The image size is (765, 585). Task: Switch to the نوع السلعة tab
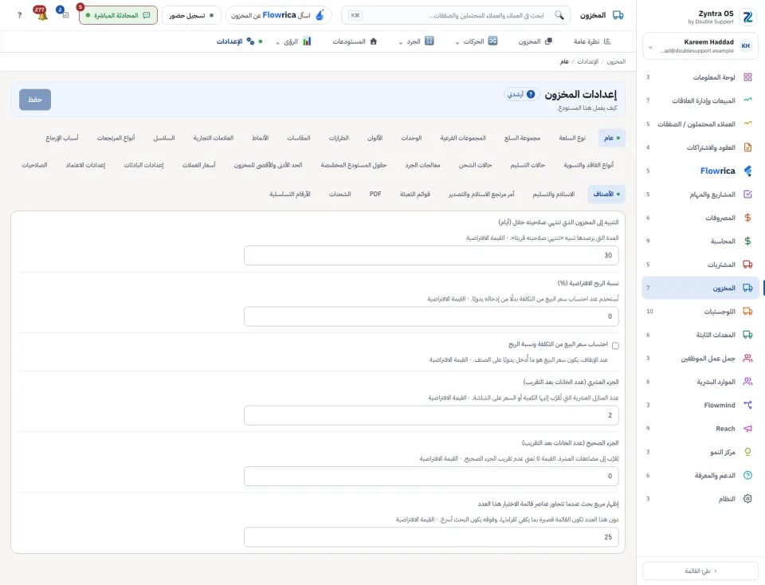[572, 138]
